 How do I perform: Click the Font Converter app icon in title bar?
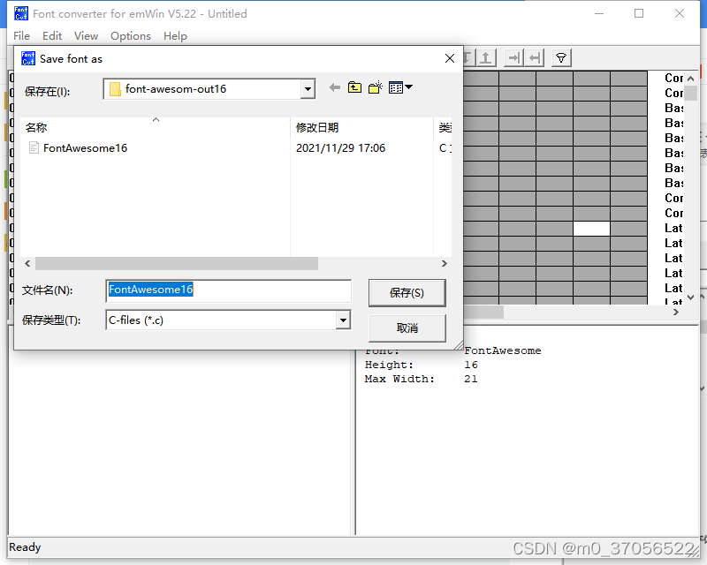(x=20, y=13)
